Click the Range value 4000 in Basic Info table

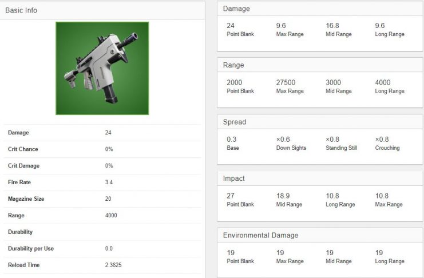pyautogui.click(x=111, y=215)
